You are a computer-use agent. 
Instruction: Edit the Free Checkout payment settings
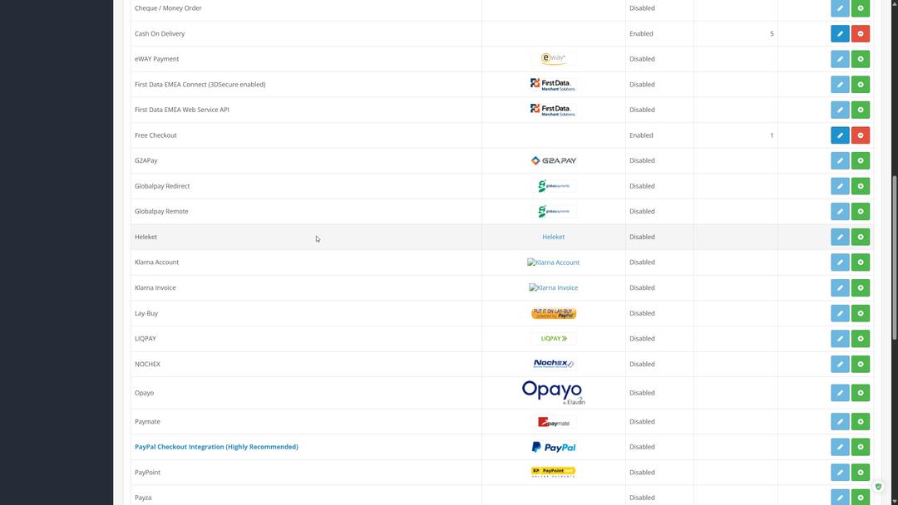pos(840,135)
